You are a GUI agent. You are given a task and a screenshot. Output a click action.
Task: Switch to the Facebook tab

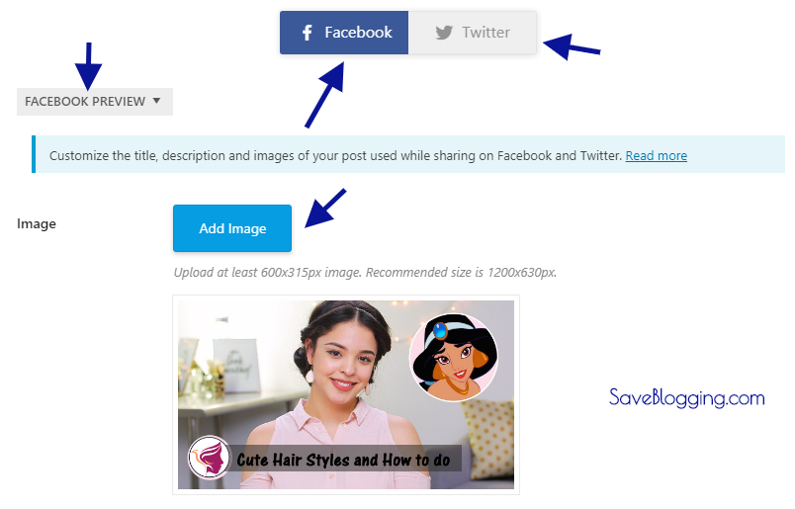coord(344,33)
